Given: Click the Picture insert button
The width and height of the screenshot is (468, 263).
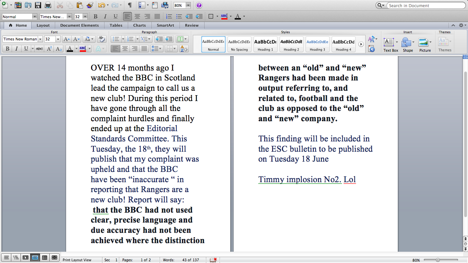Looking at the screenshot, I should [425, 45].
